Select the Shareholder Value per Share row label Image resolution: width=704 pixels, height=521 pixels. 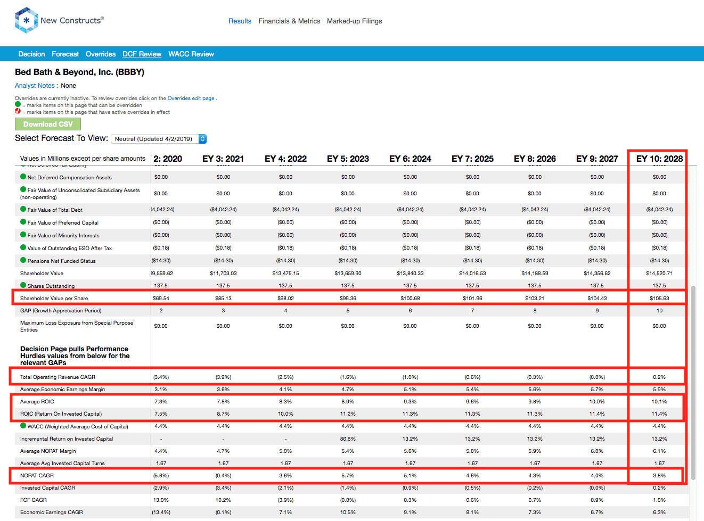(54, 299)
